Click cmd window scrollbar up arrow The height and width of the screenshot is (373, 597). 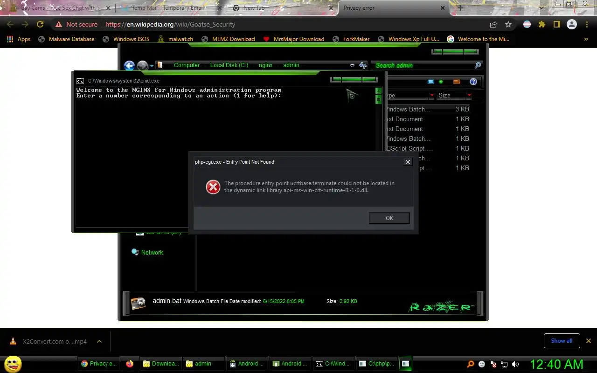(x=378, y=90)
